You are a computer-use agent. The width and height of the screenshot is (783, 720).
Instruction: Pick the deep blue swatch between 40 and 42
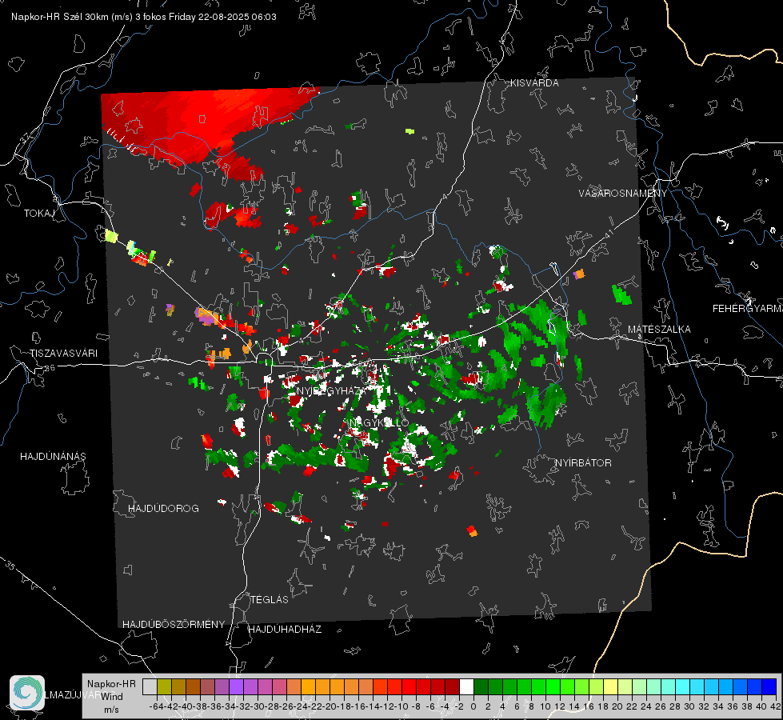click(769, 687)
